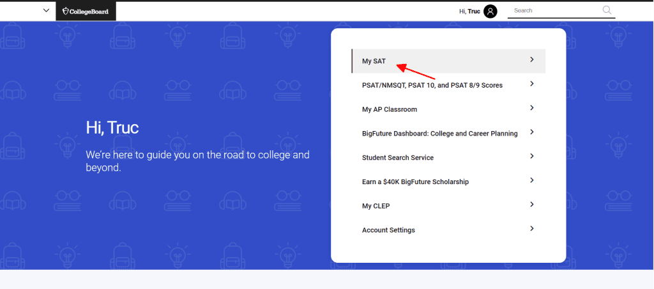Click the user profile avatar icon

click(x=490, y=12)
